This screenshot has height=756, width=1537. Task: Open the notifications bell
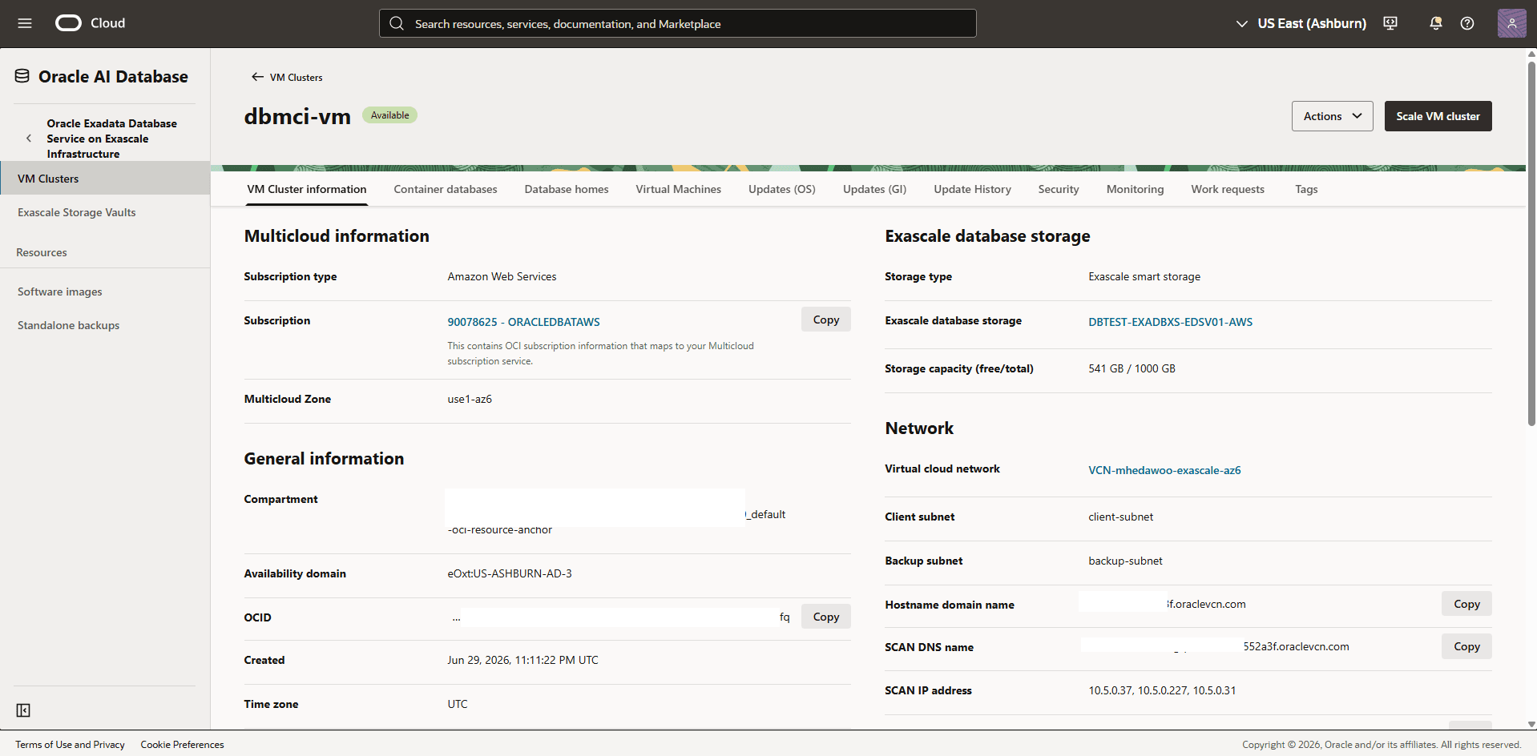[1436, 23]
